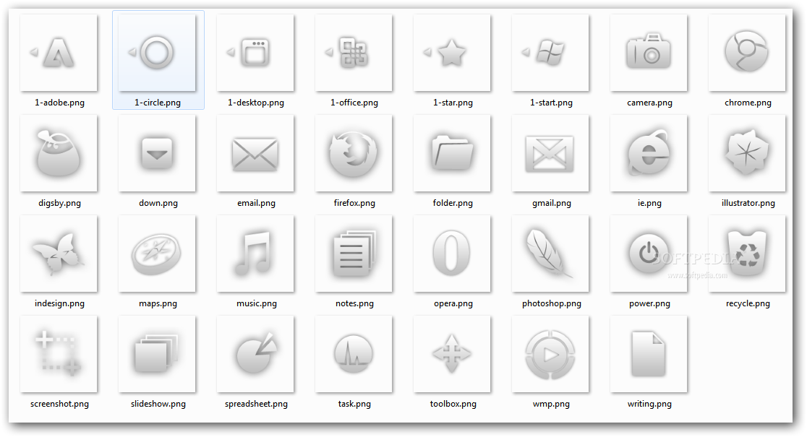This screenshot has width=807, height=437.
Task: Click the file name '1-start.png'
Action: pyautogui.click(x=551, y=103)
